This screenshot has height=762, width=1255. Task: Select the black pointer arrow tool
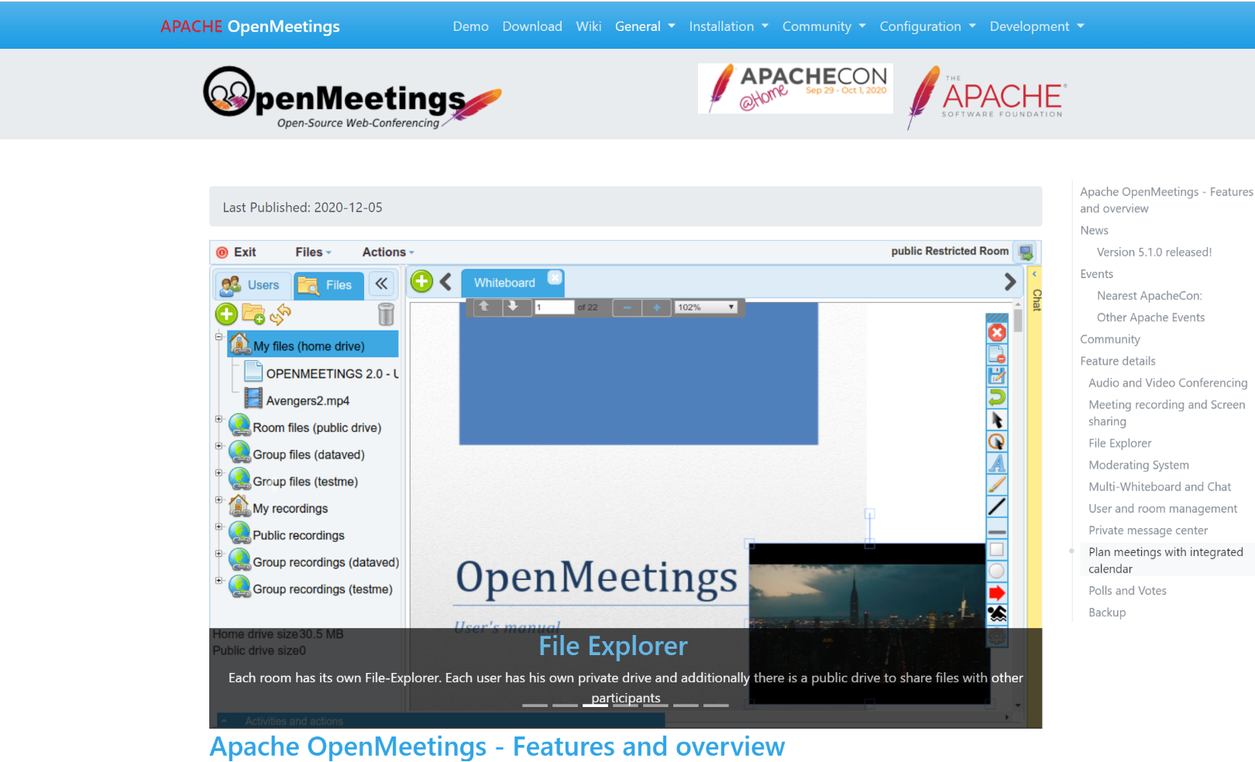click(x=997, y=420)
